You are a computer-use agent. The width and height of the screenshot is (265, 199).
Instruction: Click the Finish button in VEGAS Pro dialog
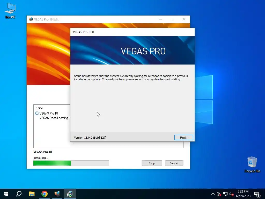click(184, 138)
